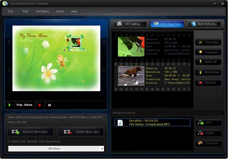Start album preview with green play button
This screenshot has height=159, width=228.
pos(9,105)
